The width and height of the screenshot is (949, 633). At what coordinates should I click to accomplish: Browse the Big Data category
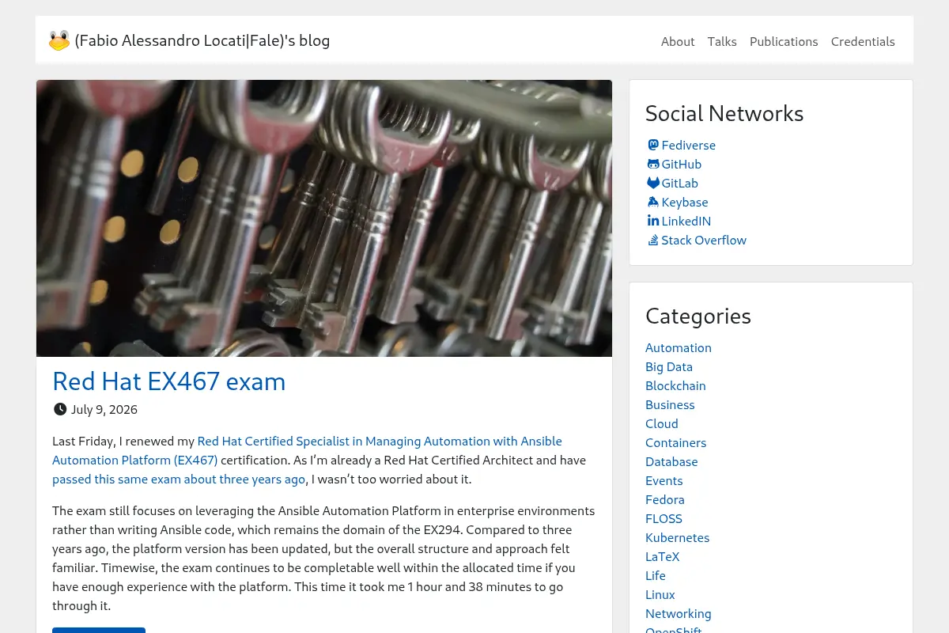[x=669, y=366]
